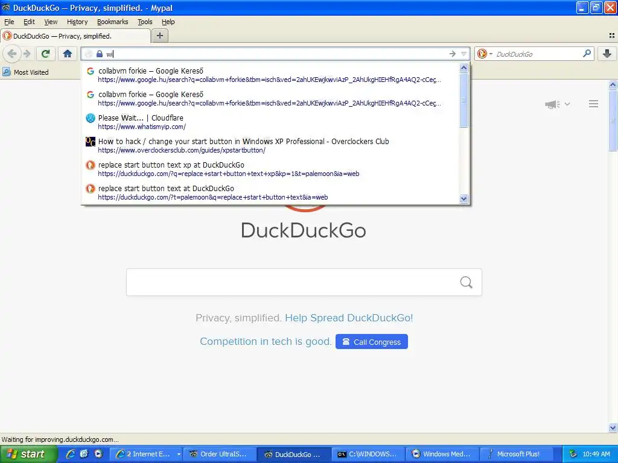The width and height of the screenshot is (618, 463).
Task: Switch to C:\WINDOWS command prompt taskbar button
Action: [369, 454]
